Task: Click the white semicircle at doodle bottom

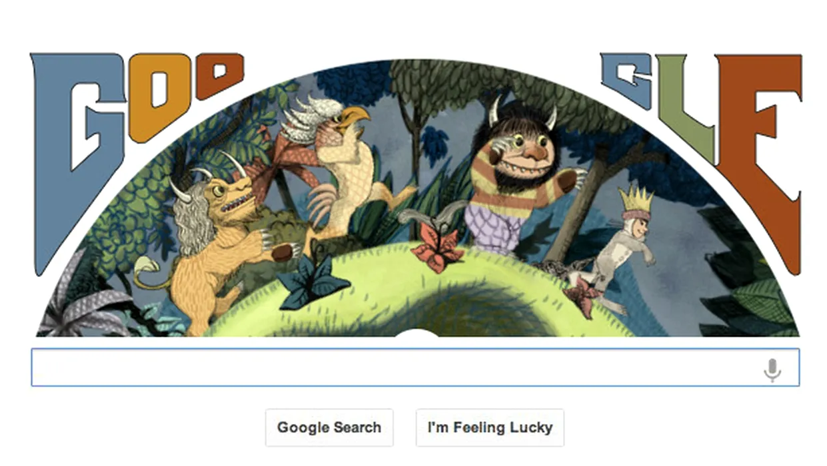Action: [x=417, y=333]
